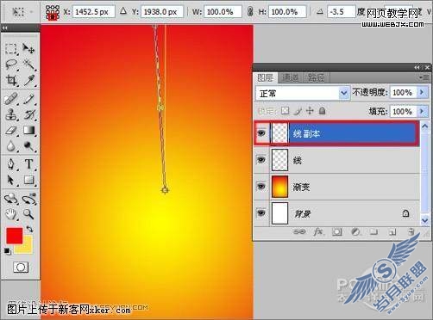Screen dimensions: 433x320
Task: Collapse the toolbox with double arrows
Action: [4, 28]
